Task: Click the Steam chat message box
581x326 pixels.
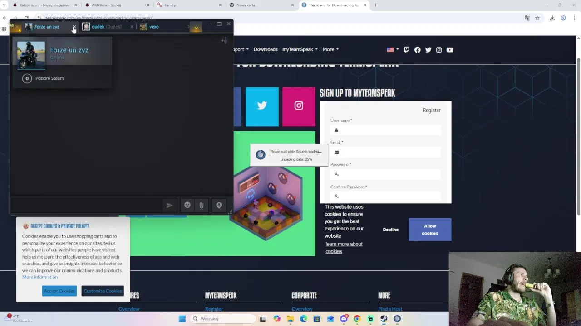Action: point(86,205)
